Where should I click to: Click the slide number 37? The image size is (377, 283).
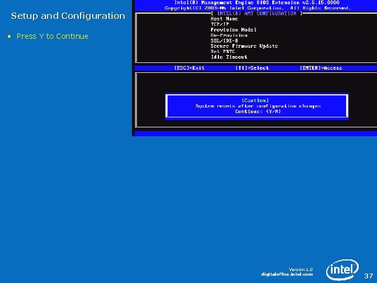pos(368,276)
